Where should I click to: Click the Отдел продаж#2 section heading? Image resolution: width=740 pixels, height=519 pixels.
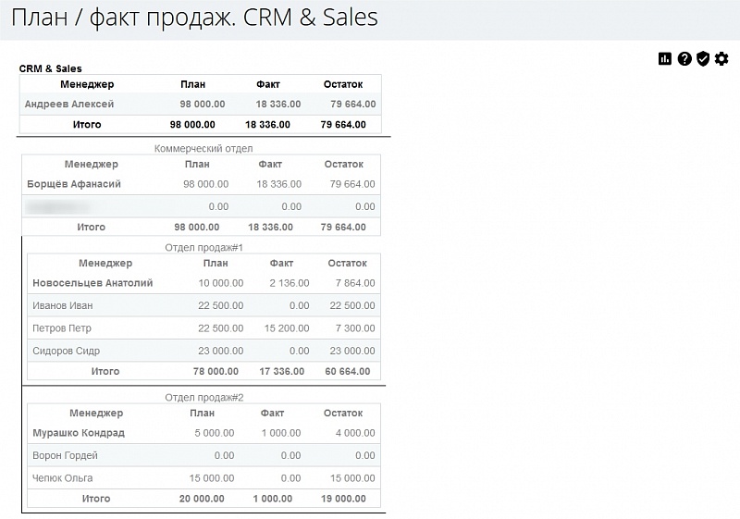pos(203,398)
